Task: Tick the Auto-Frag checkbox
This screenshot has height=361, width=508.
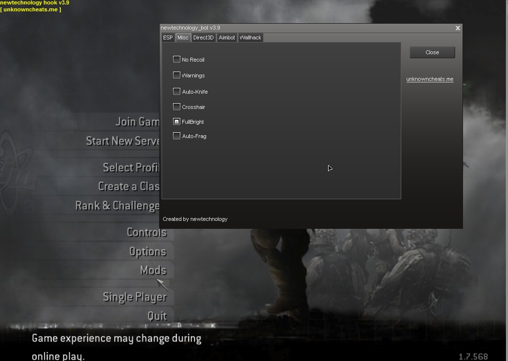Action: (x=176, y=136)
